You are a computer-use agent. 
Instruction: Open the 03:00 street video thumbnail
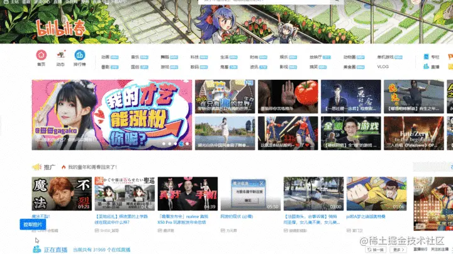313,194
